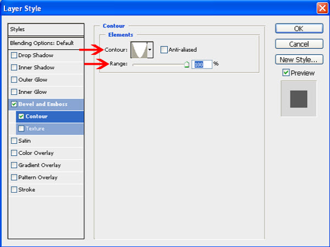This screenshot has width=330, height=247.
Task: Toggle the Preview checkbox
Action: tap(285, 72)
